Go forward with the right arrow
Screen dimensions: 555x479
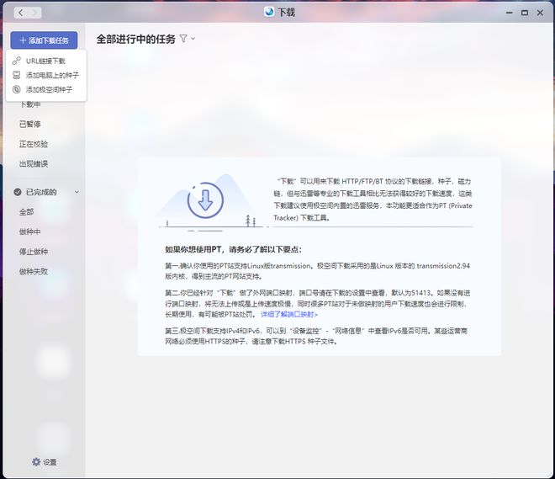click(x=34, y=13)
